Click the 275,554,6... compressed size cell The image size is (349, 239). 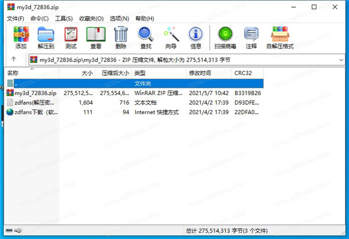pyautogui.click(x=115, y=93)
